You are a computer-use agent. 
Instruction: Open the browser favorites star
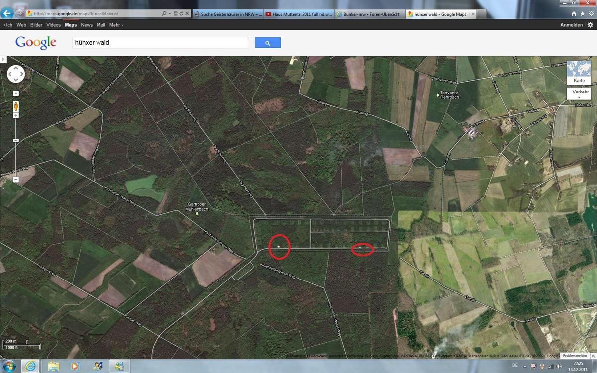click(582, 14)
